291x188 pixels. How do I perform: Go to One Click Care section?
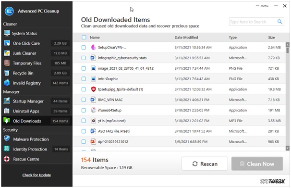[x=37, y=43]
